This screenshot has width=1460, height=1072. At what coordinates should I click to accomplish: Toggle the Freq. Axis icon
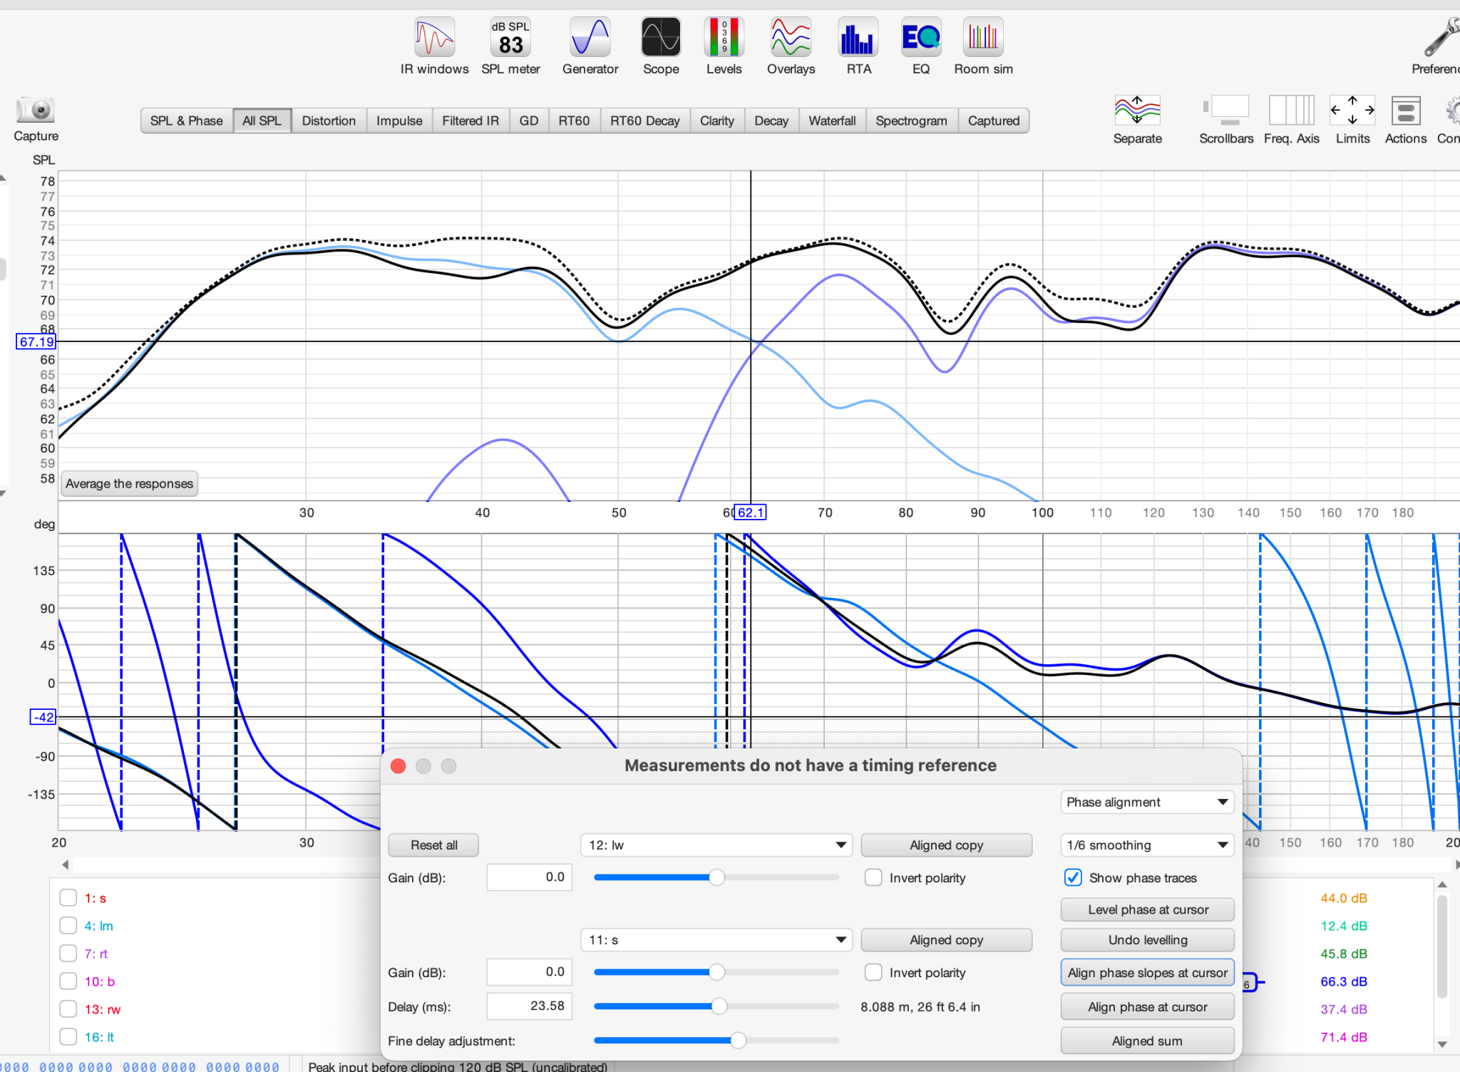pyautogui.click(x=1291, y=111)
